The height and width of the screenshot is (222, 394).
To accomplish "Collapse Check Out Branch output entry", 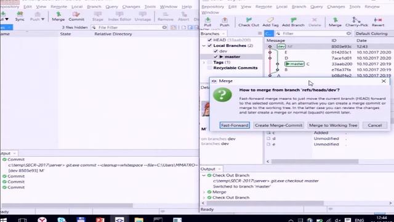I will click(x=204, y=175).
